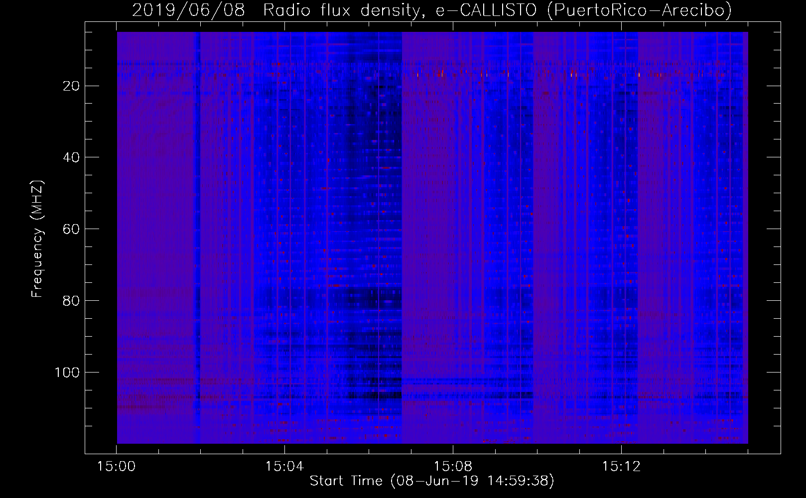Screen dimensions: 806x498
Task: Click the 15:12 time tick label
Action: point(621,467)
